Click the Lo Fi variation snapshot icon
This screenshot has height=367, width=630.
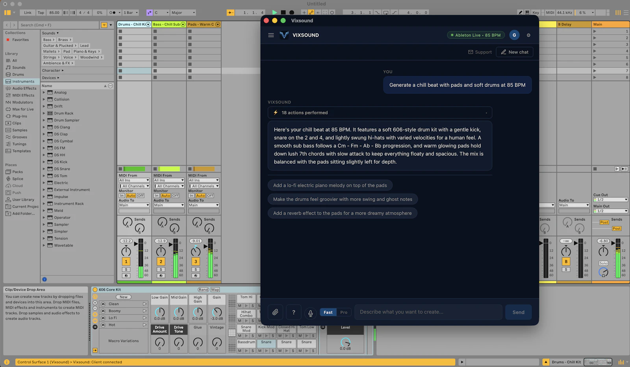click(103, 318)
